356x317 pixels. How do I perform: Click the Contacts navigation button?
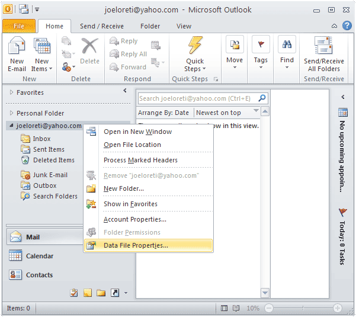click(x=39, y=275)
